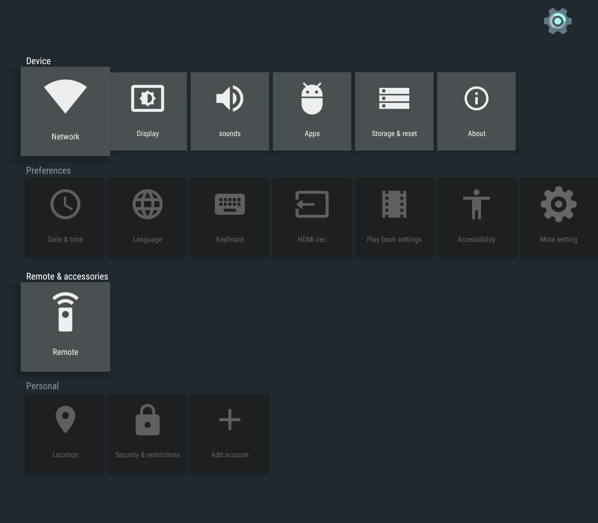The width and height of the screenshot is (598, 523).
Task: Open Security & restrictions lock icon
Action: (x=148, y=420)
